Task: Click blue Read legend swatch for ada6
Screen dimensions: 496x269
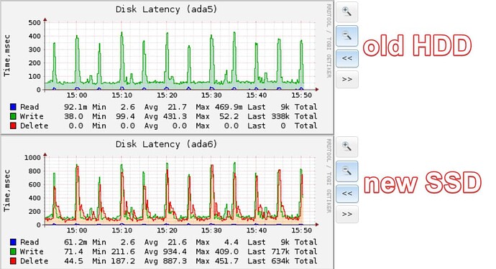Action: (x=13, y=242)
